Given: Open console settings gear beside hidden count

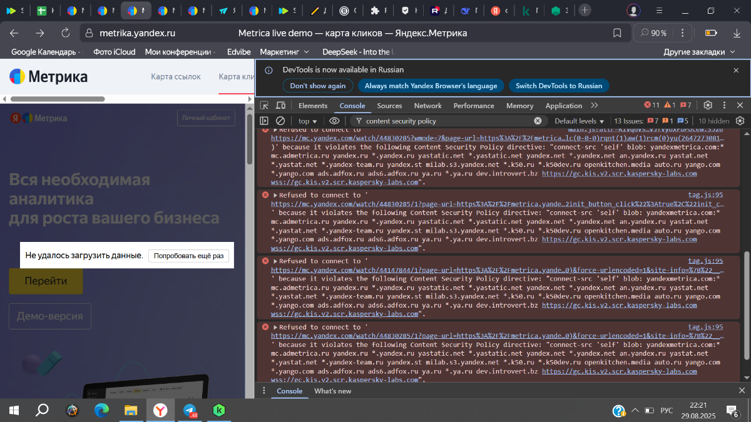Looking at the screenshot, I should coord(740,121).
